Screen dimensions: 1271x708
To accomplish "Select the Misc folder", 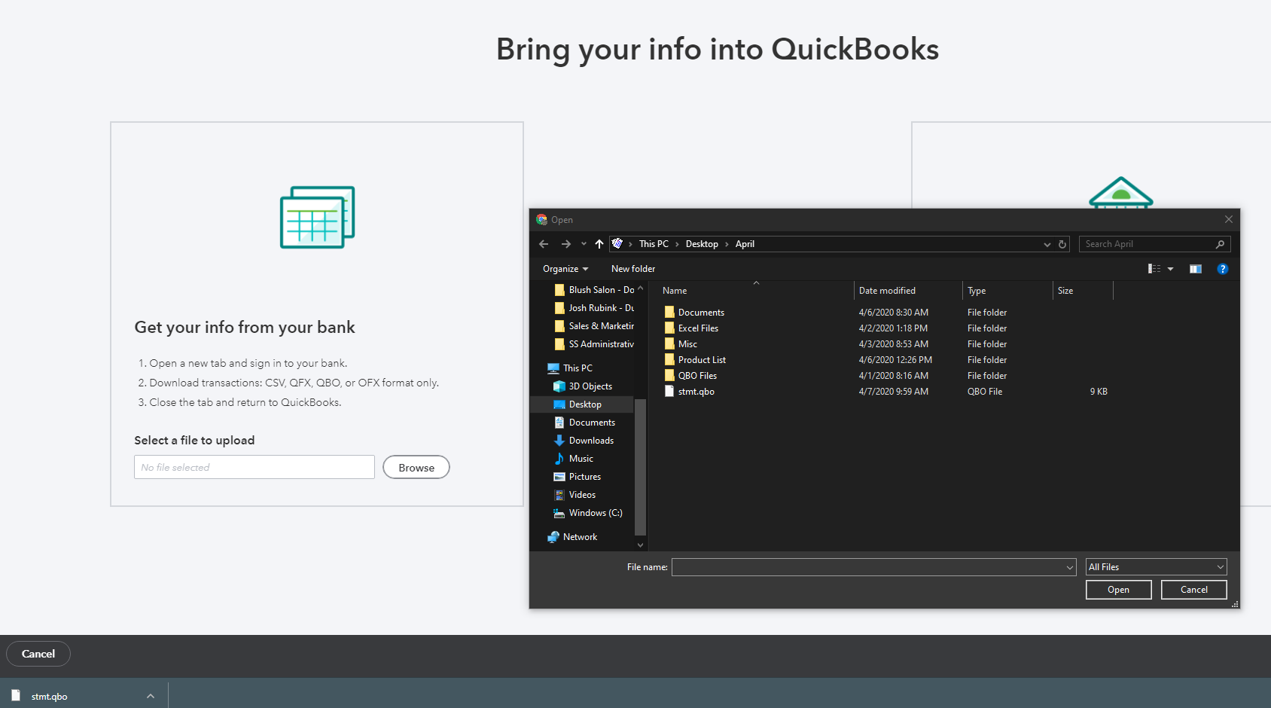I will pos(681,344).
